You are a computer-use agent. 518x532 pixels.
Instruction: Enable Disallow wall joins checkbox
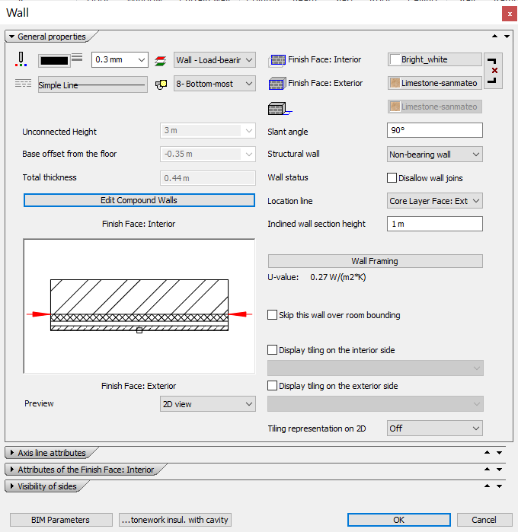(x=392, y=178)
